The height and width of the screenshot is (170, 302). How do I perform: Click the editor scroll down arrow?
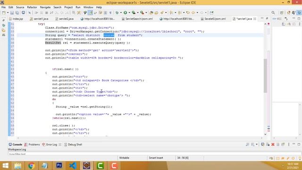[265, 134]
